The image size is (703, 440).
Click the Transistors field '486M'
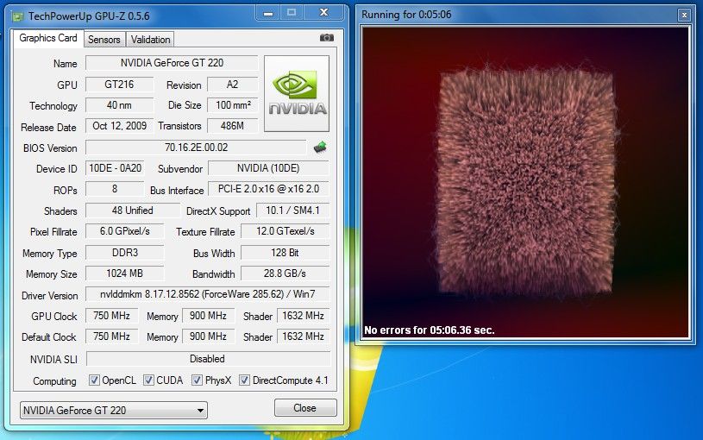coord(232,126)
